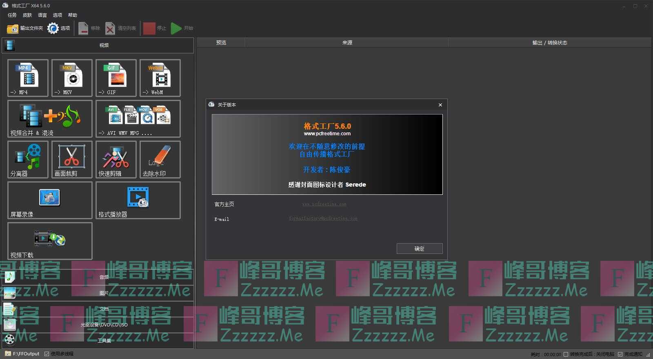
Task: Expand the Audio (音频) category panel
Action: tap(104, 277)
